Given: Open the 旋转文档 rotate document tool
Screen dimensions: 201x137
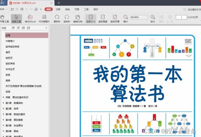Looking at the screenshot, I should pos(78,19).
